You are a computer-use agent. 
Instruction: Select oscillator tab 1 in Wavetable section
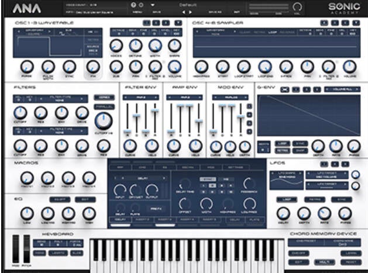pos(147,23)
